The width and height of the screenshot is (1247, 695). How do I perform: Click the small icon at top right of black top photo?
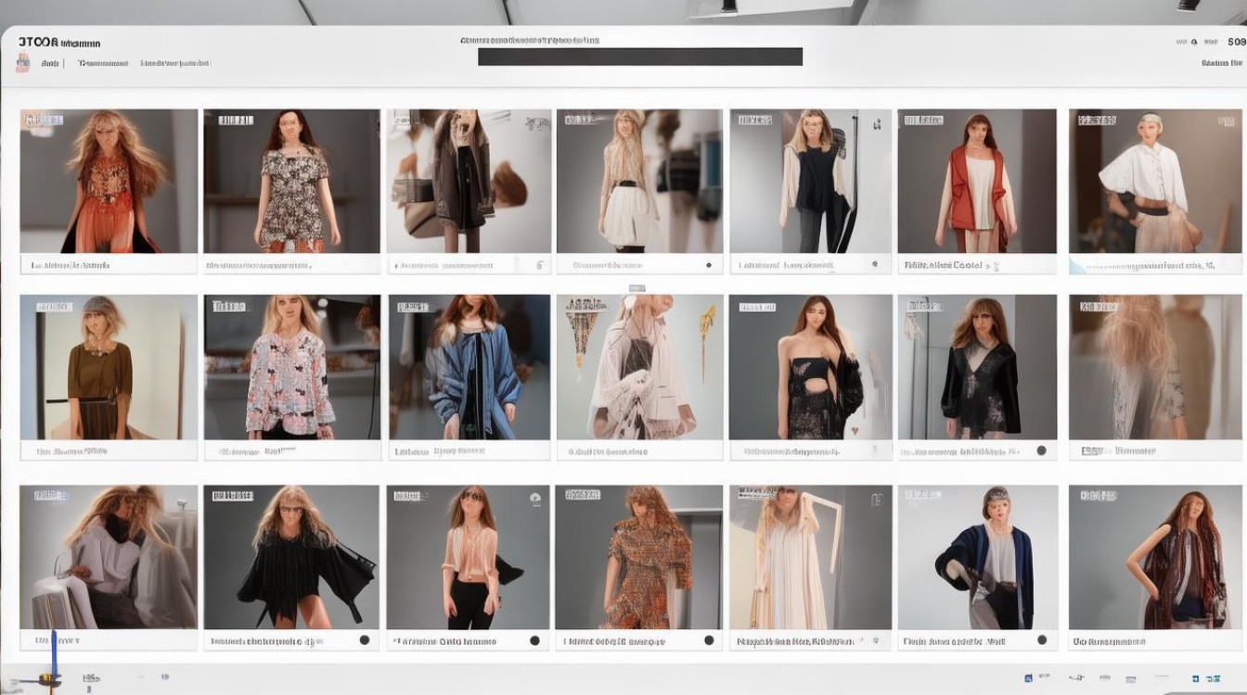876,123
